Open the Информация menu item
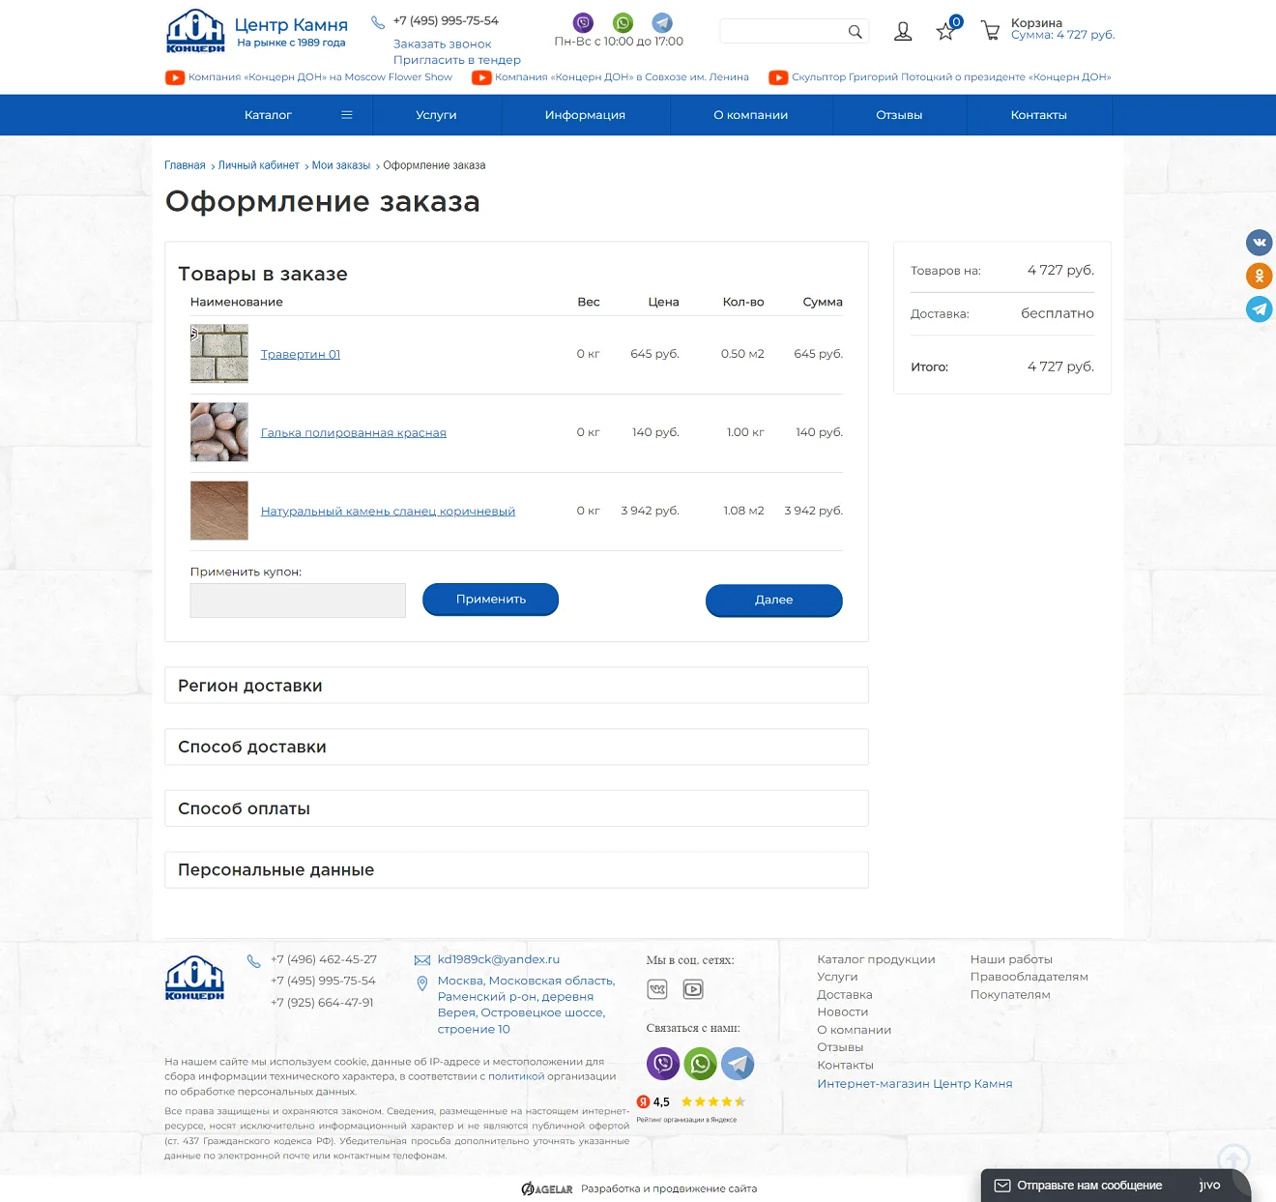1276x1202 pixels. click(585, 115)
